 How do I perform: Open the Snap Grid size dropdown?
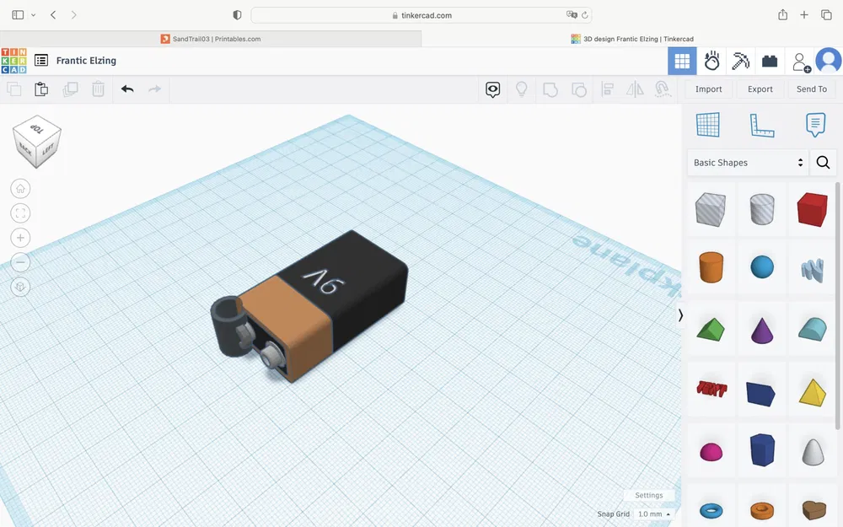pyautogui.click(x=651, y=513)
